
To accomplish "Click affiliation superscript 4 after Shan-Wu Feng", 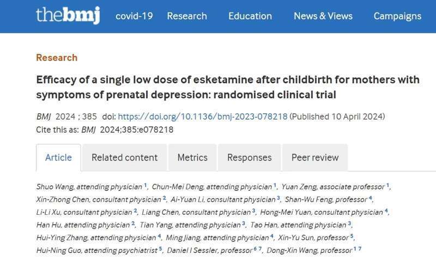I will pyautogui.click(x=370, y=198).
